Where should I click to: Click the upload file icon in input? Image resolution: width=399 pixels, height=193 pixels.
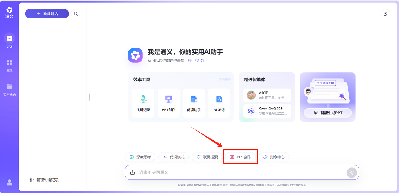132,172
